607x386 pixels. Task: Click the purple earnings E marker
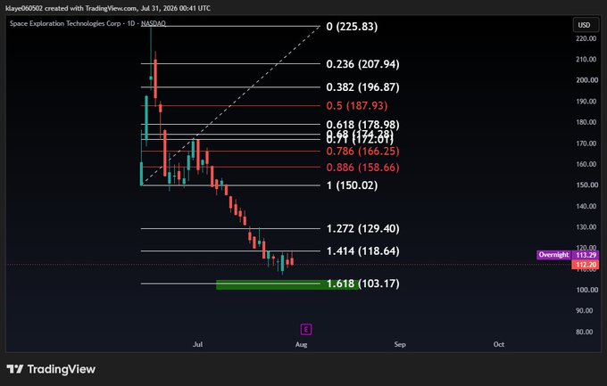pos(306,330)
